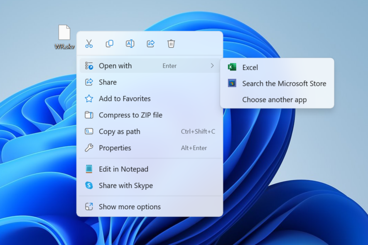368x245 pixels.
Task: Select Share with Skype
Action: tap(150, 185)
